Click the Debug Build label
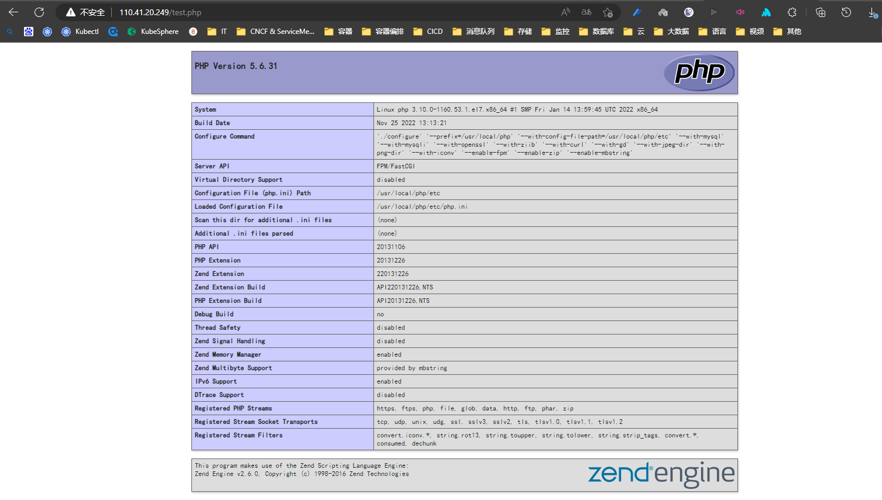The height and width of the screenshot is (500, 882). coord(214,314)
